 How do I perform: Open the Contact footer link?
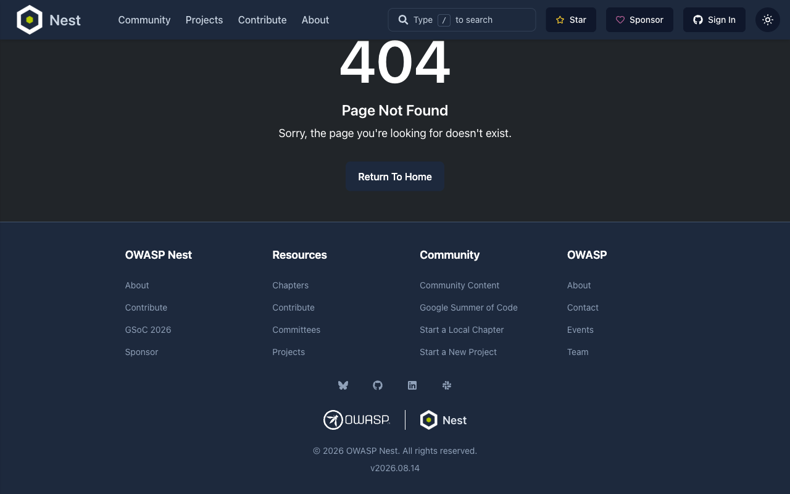point(583,308)
